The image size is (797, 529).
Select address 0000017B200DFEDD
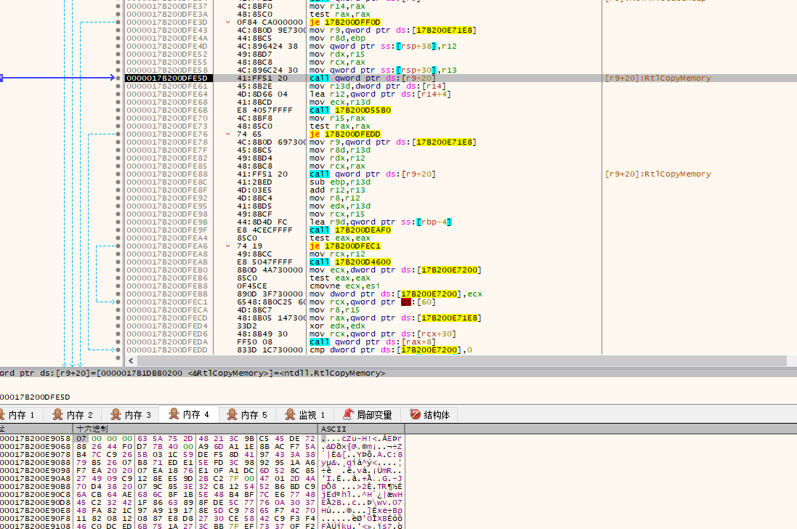[166, 350]
